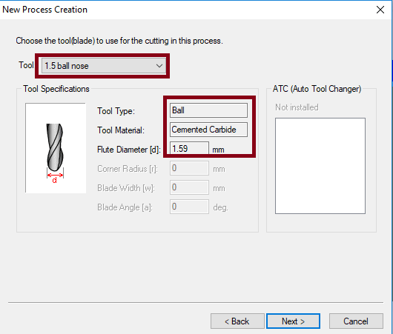The width and height of the screenshot is (393, 334).
Task: Click the Flute Diameter field showing 1.59
Action: [x=189, y=148]
